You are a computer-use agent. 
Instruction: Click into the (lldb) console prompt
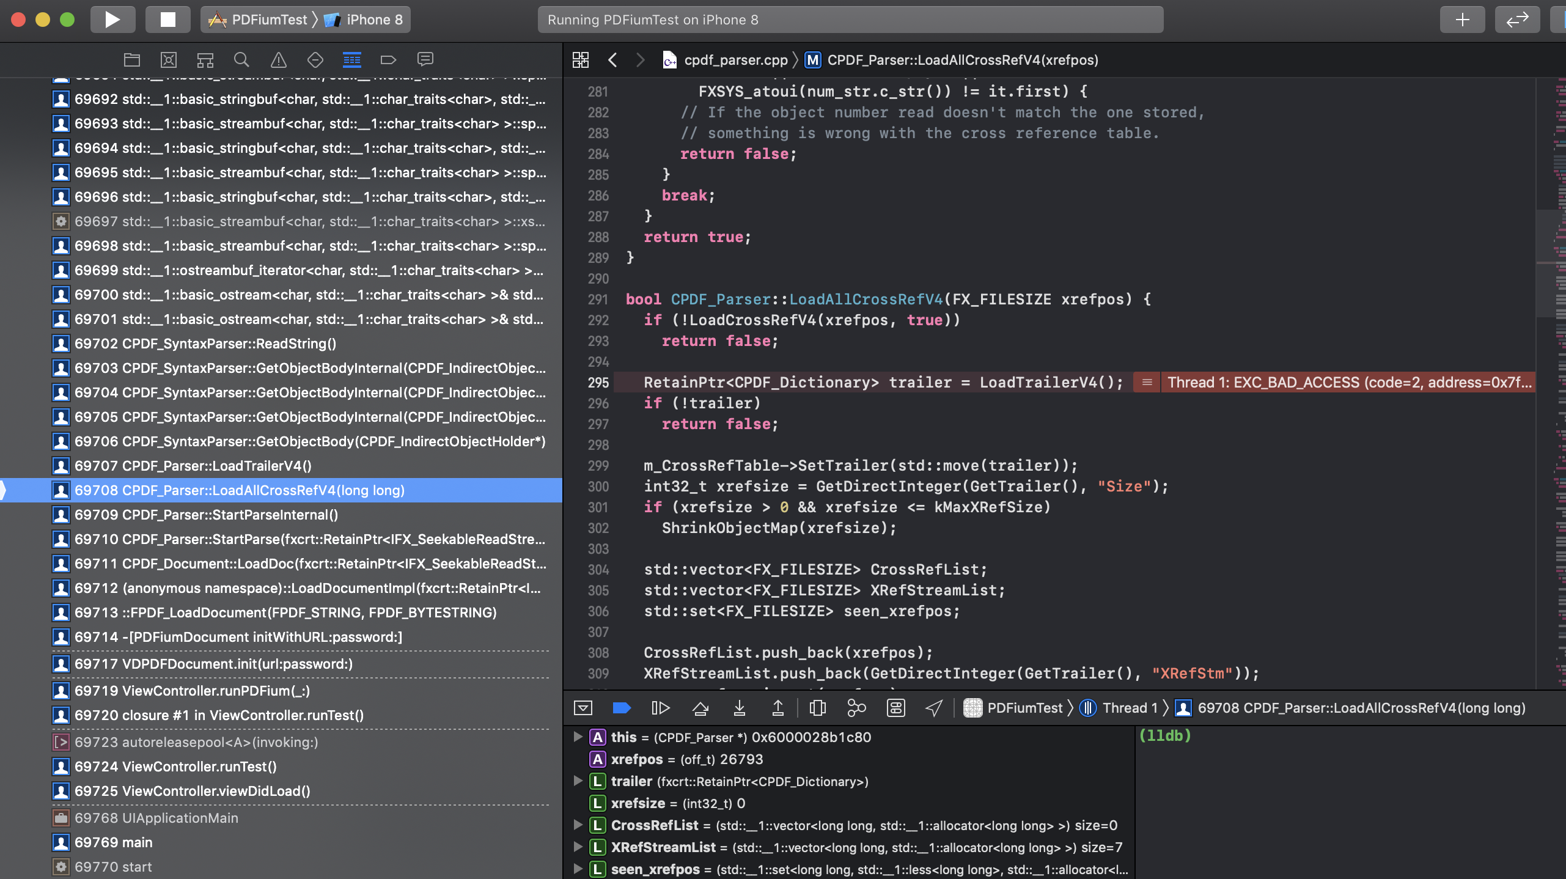[1165, 736]
